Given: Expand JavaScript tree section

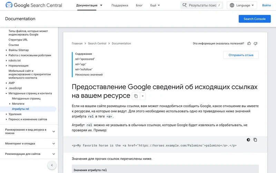Looking at the screenshot, I should [6, 88].
